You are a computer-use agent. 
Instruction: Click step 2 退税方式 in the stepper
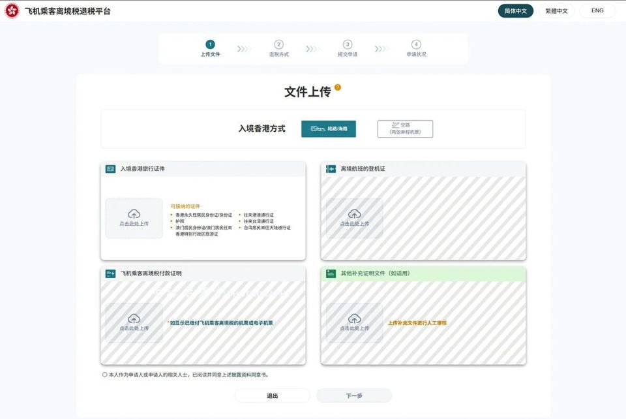point(278,46)
